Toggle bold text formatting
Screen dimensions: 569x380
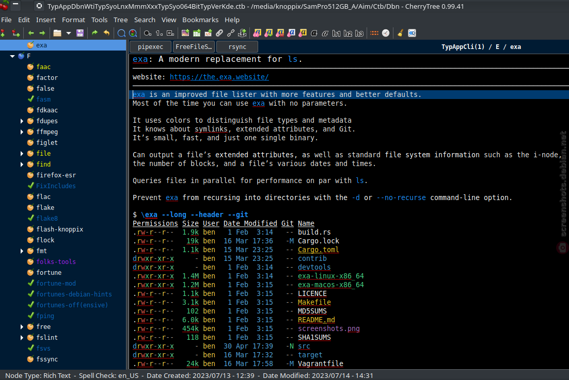[x=314, y=33]
